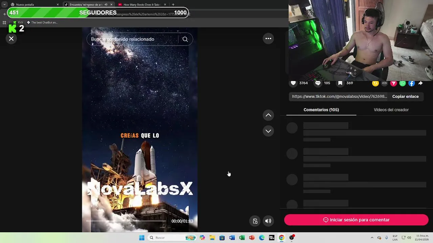Click 'Iniciar sesión para comentar' button
The width and height of the screenshot is (433, 243).
pos(356,220)
